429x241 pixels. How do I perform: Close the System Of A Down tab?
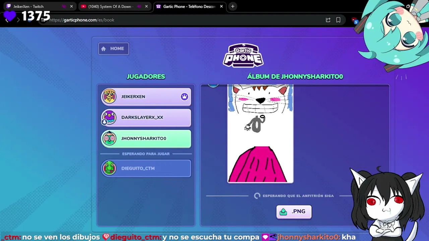(146, 6)
